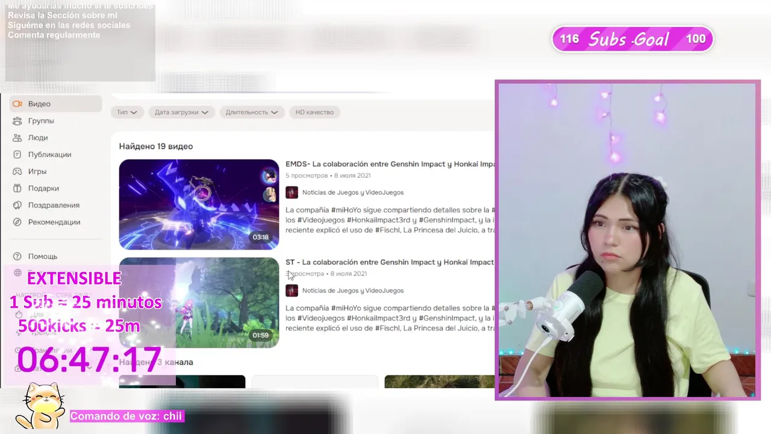Screen dimensions: 771x434
Task: Click the Рекомендации sidebar icon
Action: coord(17,222)
